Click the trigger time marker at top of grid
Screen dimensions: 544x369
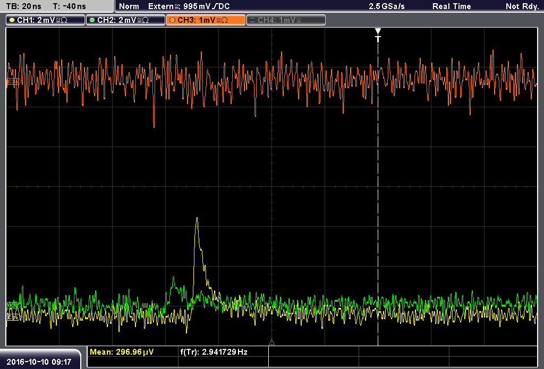click(378, 35)
